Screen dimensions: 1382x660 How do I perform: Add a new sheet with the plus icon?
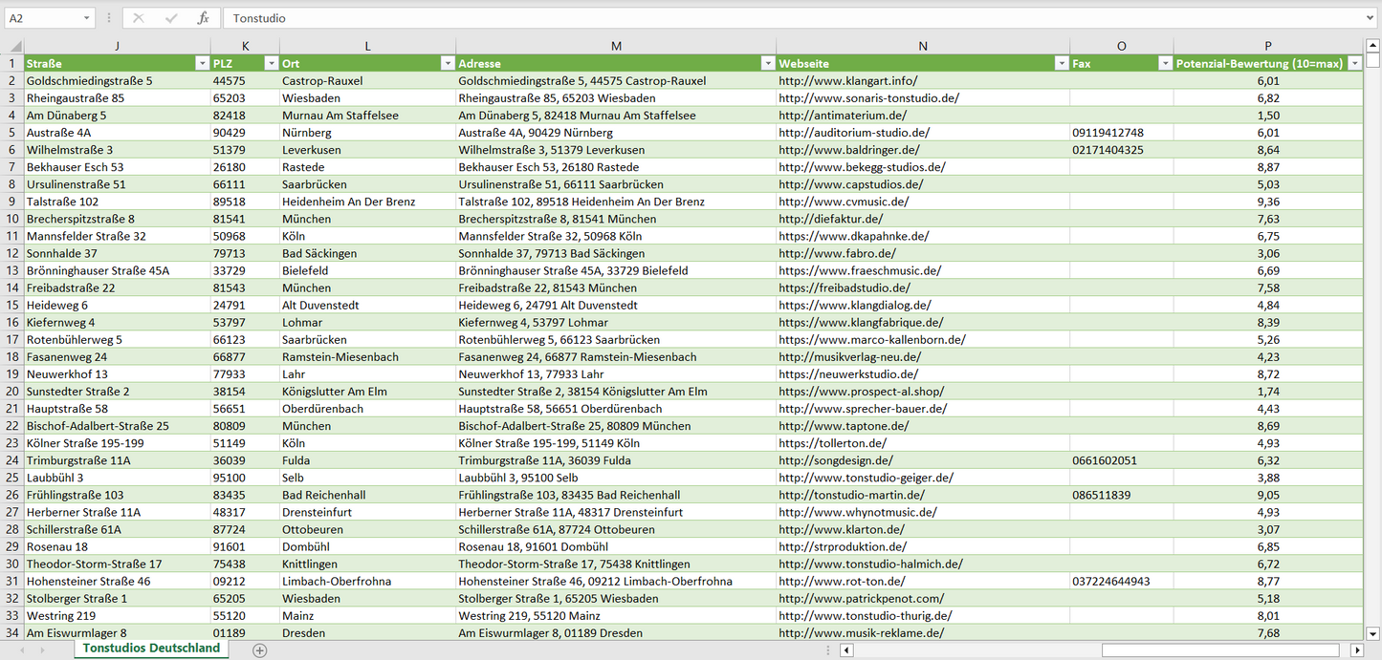click(x=259, y=649)
